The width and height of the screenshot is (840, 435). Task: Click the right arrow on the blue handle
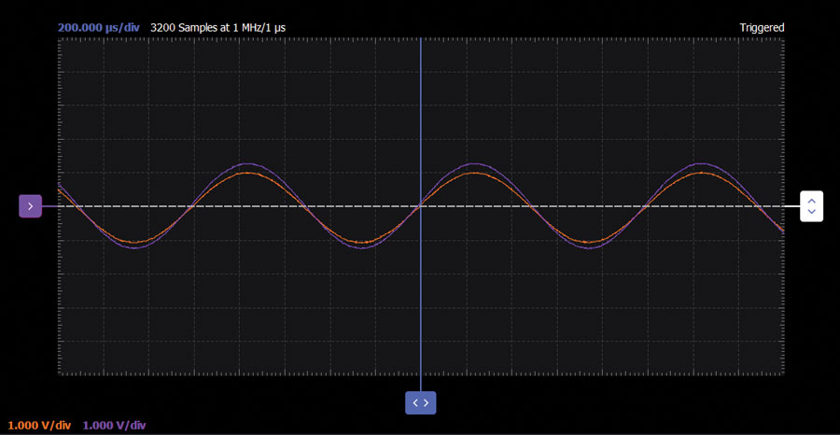[427, 402]
